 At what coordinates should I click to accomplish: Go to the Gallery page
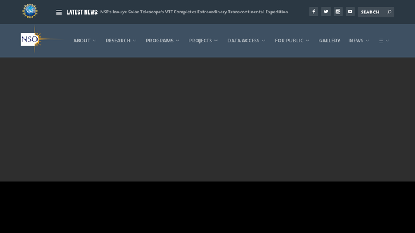(x=329, y=41)
